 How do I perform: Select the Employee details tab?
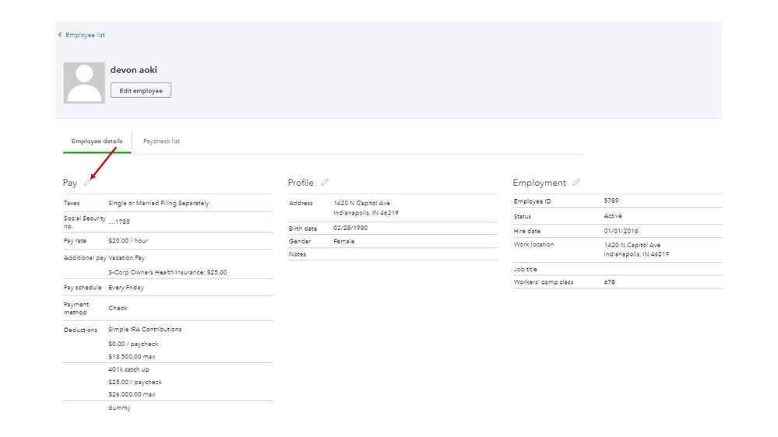click(97, 142)
